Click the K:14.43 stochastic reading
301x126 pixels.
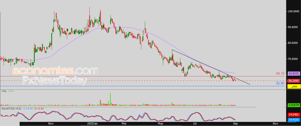(x=28, y=109)
